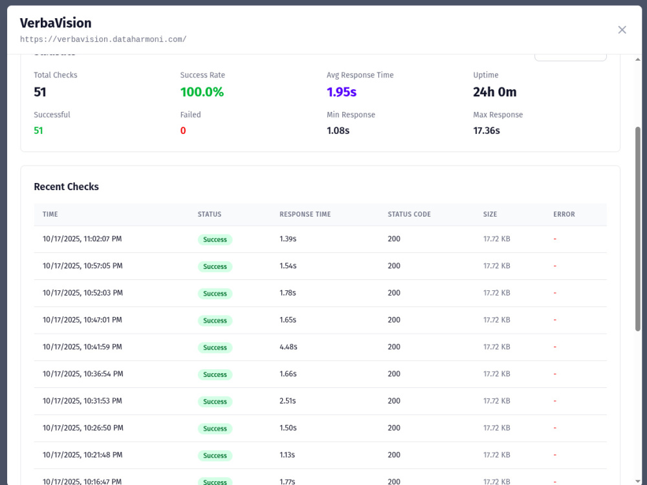The width and height of the screenshot is (647, 485).
Task: Click the 1.66s response time value
Action: click(x=288, y=374)
